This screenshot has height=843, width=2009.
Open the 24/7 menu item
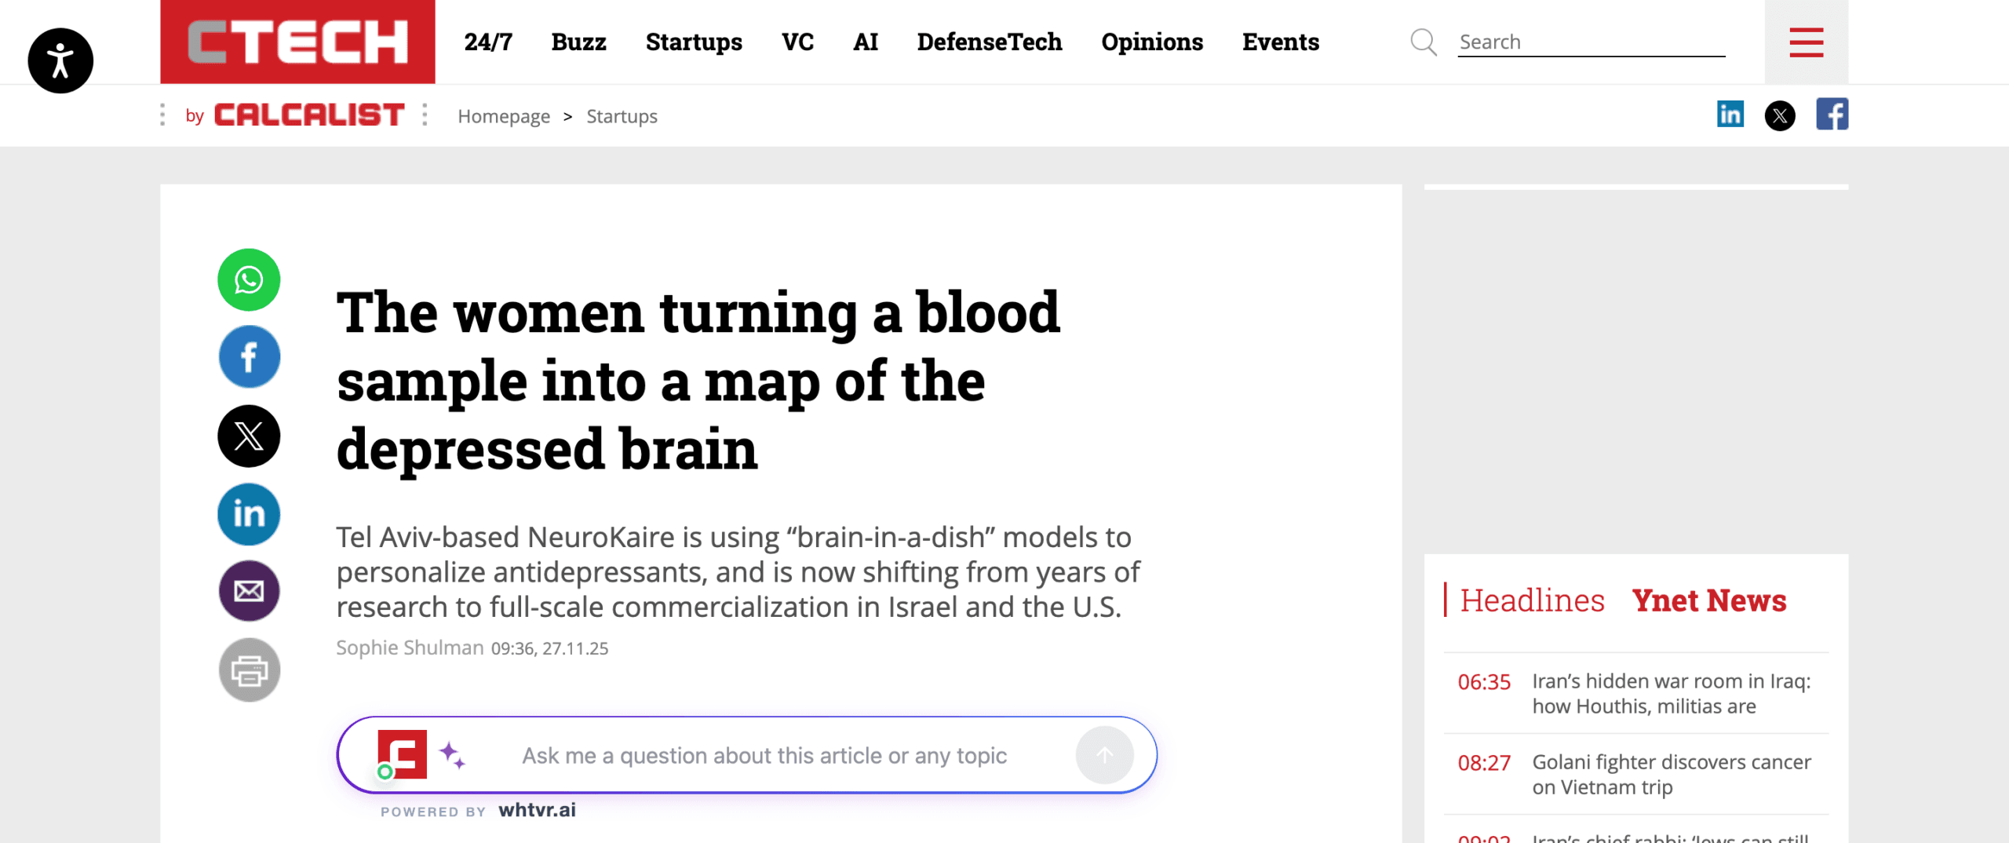[x=488, y=42]
